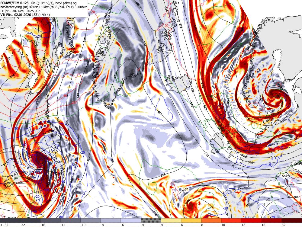Click the '16' legend label
Viewport: 302px width, 227px height.
coord(263,225)
